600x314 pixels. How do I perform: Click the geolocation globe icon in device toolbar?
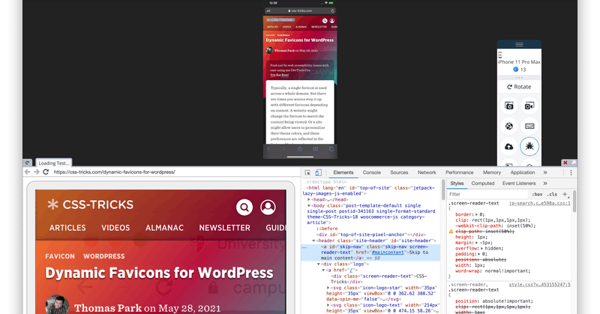click(x=509, y=126)
